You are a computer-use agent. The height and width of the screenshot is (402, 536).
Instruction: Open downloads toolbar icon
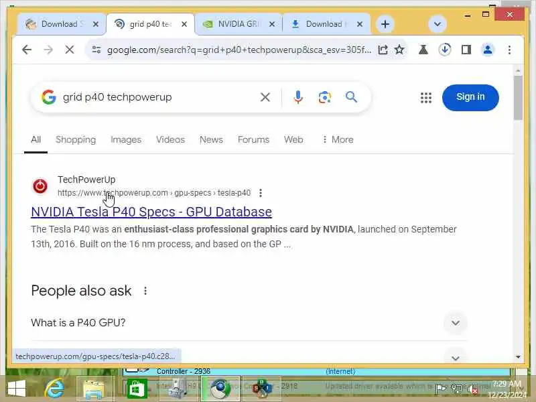[x=445, y=50]
